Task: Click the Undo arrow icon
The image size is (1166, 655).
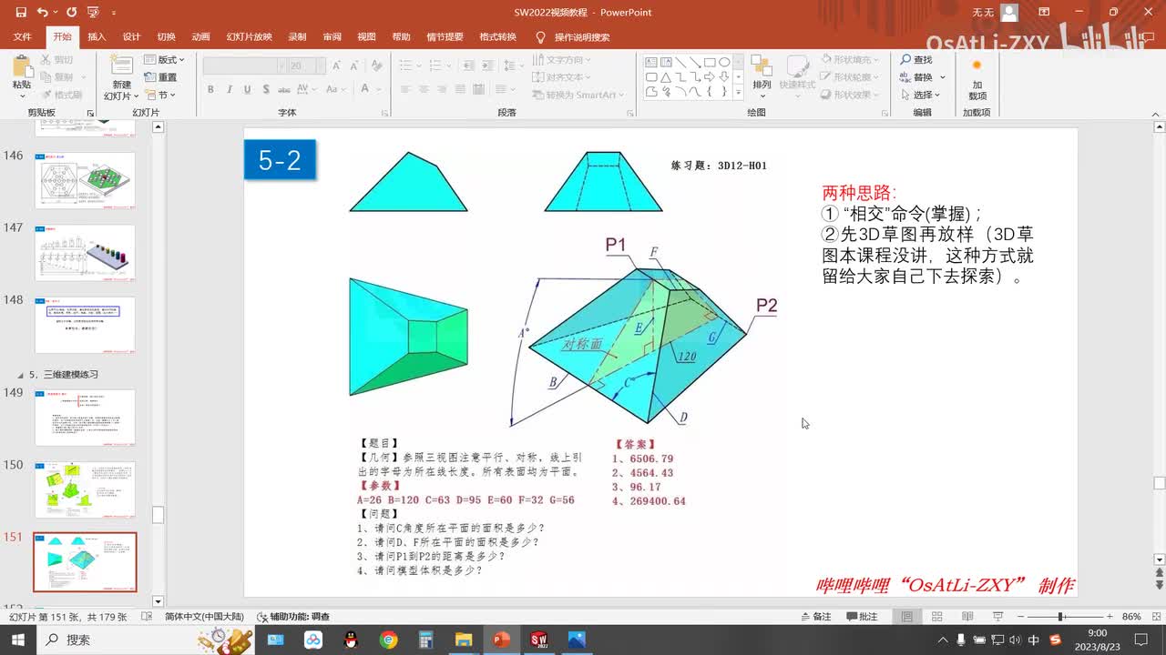Action: tap(42, 13)
